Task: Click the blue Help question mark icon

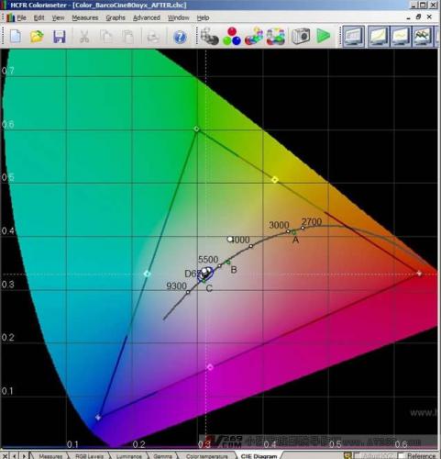Action: [x=180, y=37]
